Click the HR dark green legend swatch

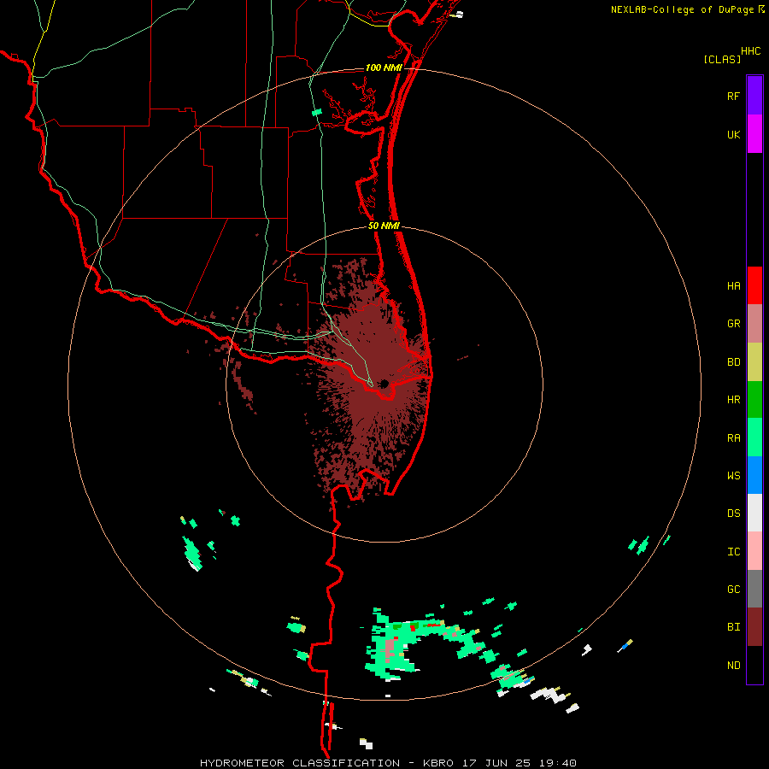tap(754, 400)
